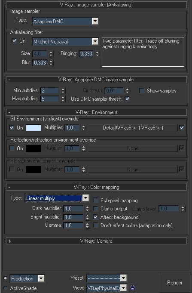Open the GI Environment light blue color swatch

pos(34,128)
